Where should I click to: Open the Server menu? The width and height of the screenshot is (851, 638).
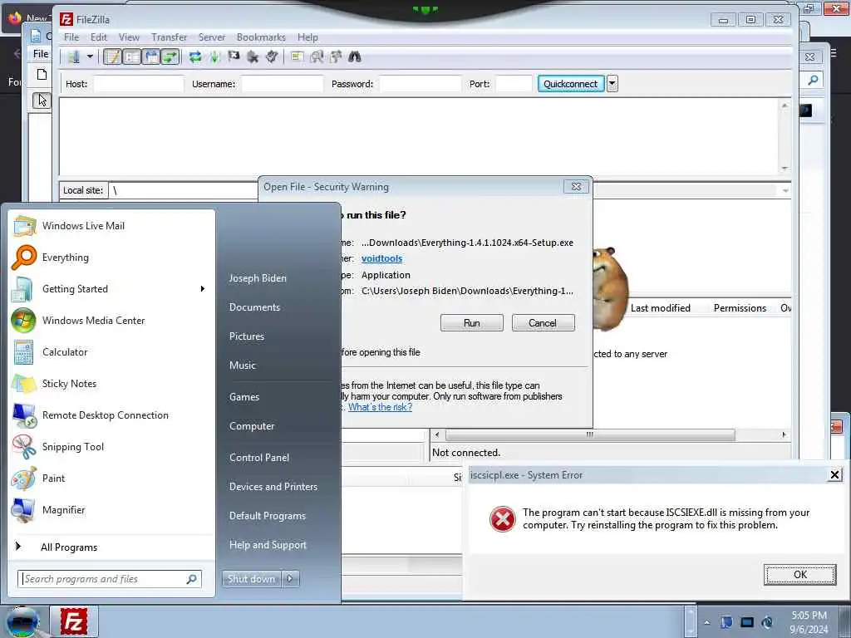[x=212, y=37]
